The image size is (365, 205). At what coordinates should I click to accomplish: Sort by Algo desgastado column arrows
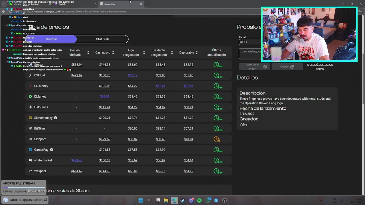click(x=144, y=52)
